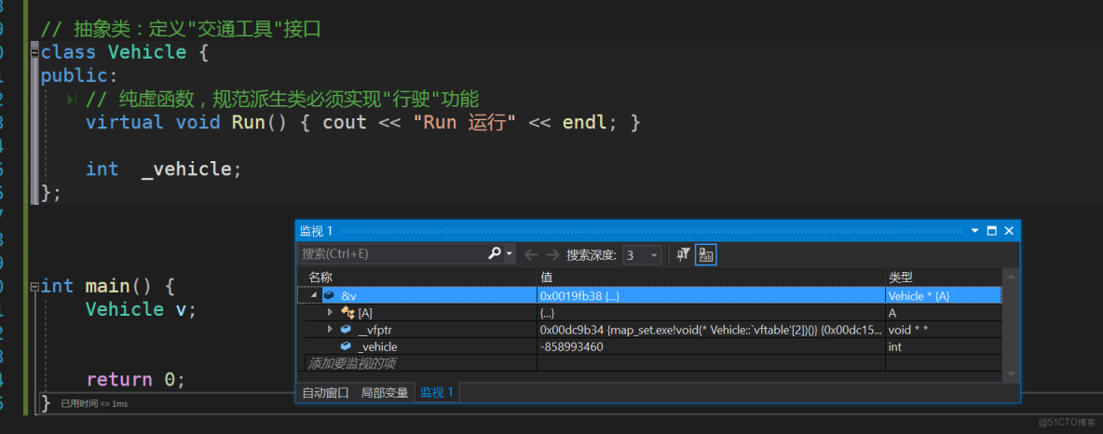Click the type cell void * *
Screen dimensions: 1103x434
[x=907, y=329]
